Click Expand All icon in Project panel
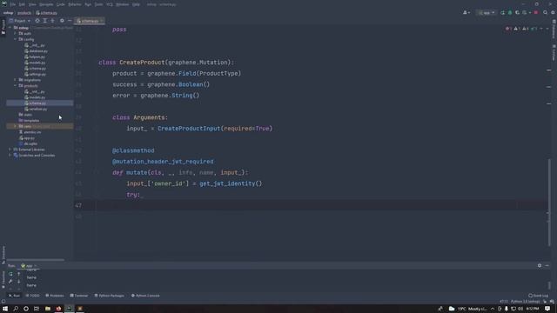557x313 pixels. pos(44,21)
